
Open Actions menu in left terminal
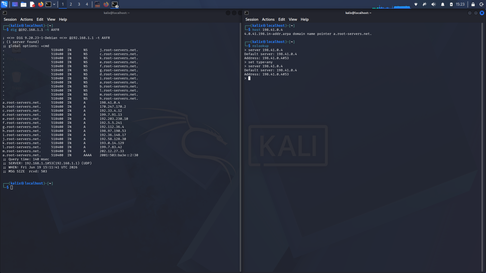pyautogui.click(x=27, y=19)
